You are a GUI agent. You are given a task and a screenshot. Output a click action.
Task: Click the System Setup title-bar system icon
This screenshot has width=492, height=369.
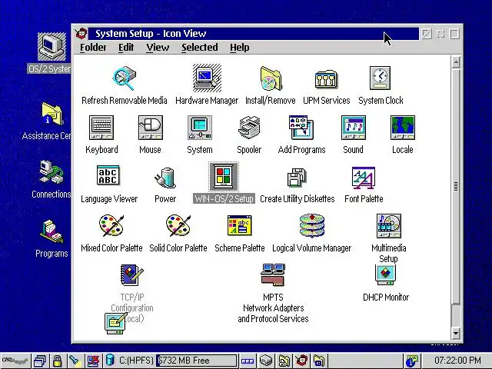(x=81, y=34)
